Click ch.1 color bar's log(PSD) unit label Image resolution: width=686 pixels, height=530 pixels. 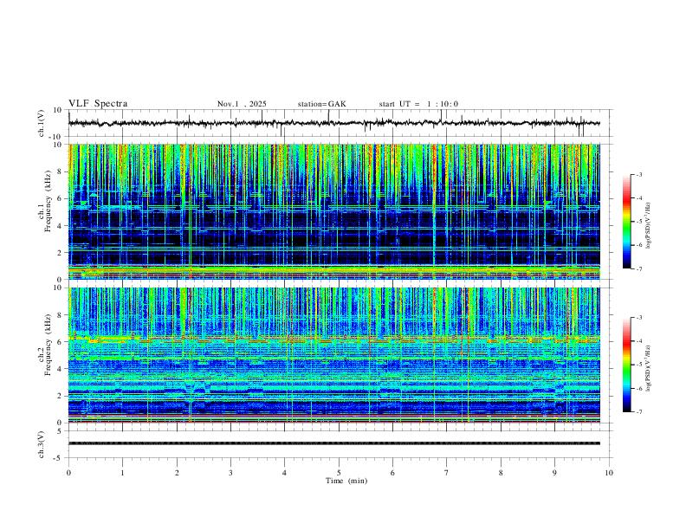(648, 226)
